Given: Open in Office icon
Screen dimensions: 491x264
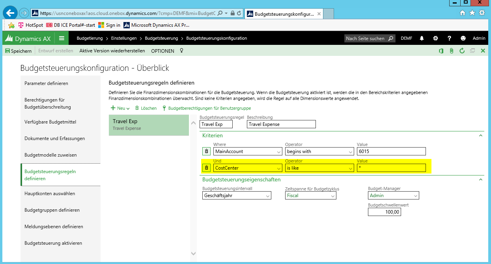Looking at the screenshot, I should click(x=441, y=51).
